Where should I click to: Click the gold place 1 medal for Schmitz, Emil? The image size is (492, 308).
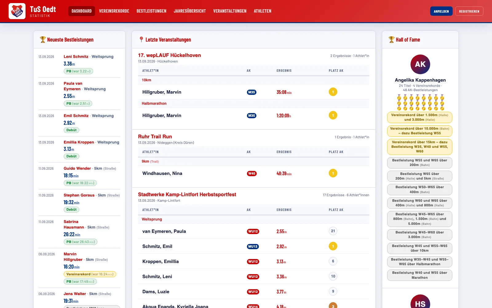click(x=333, y=246)
